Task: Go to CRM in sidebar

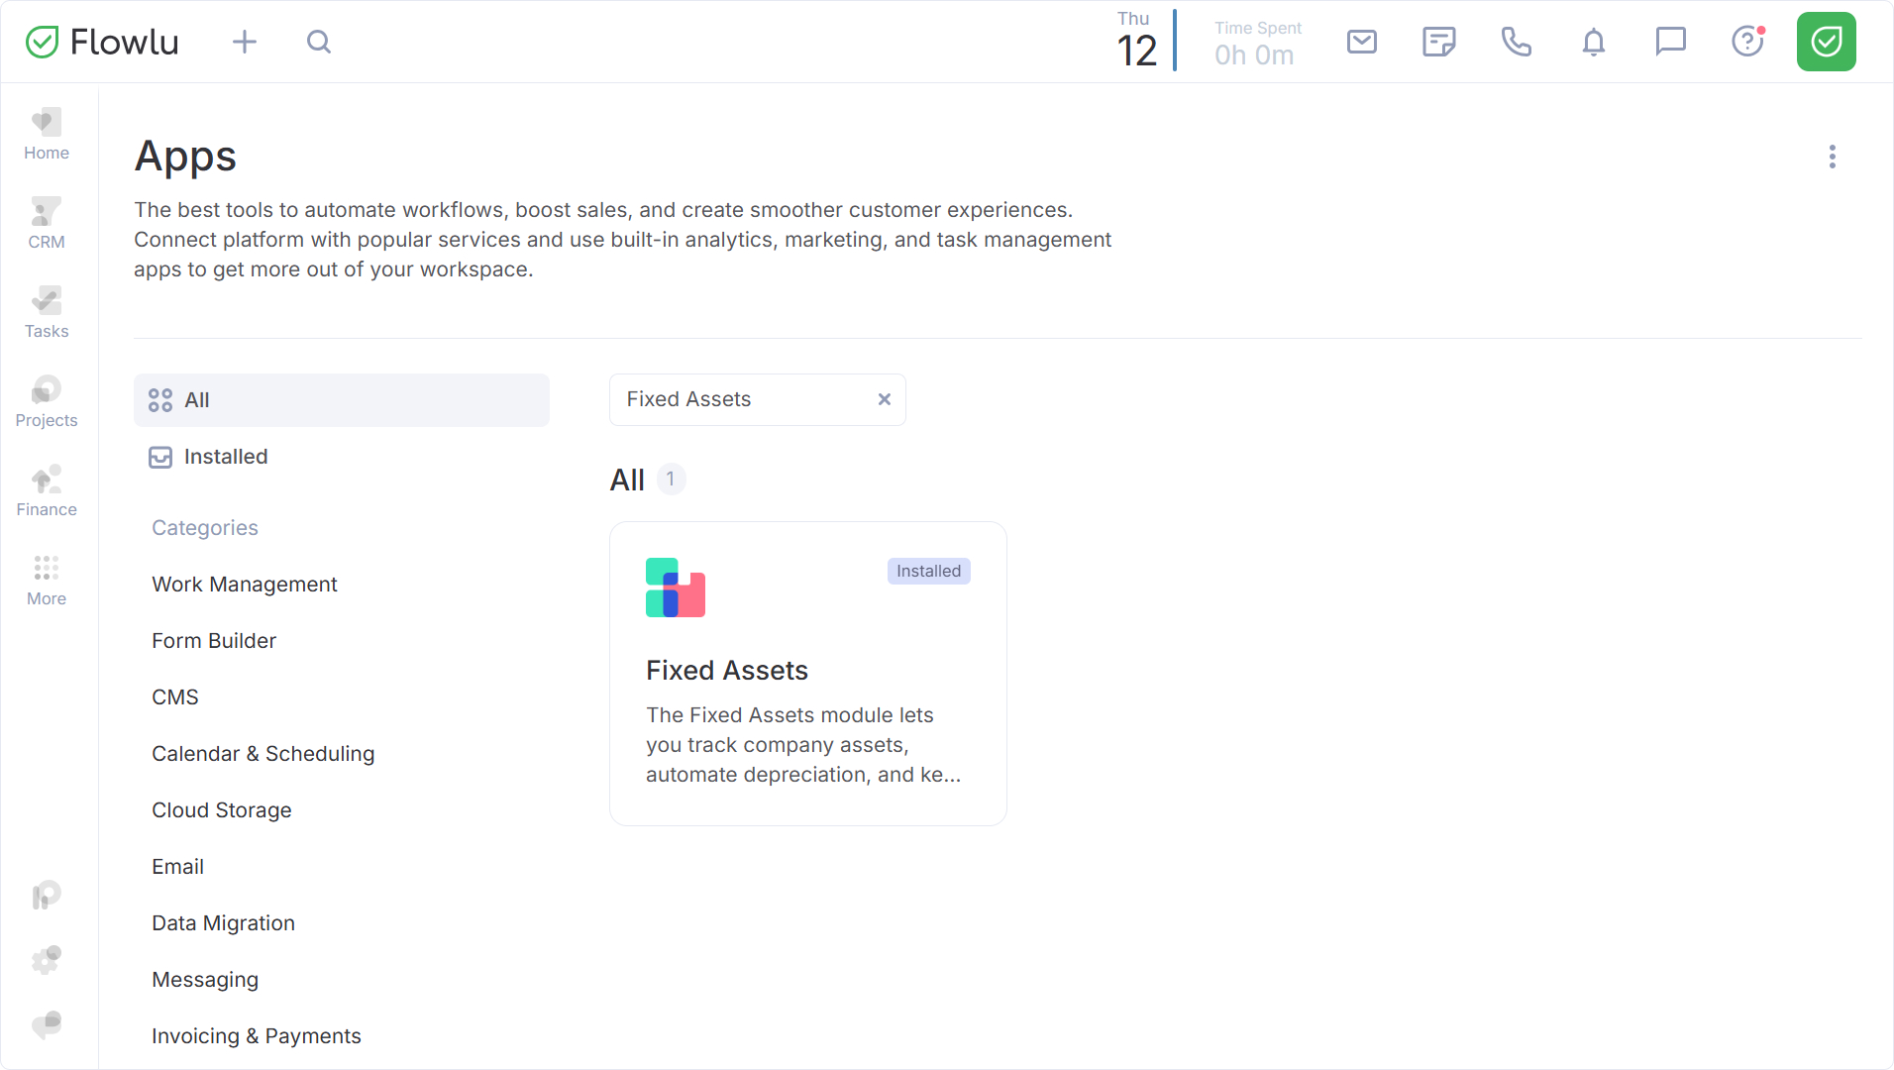Action: 47,223
